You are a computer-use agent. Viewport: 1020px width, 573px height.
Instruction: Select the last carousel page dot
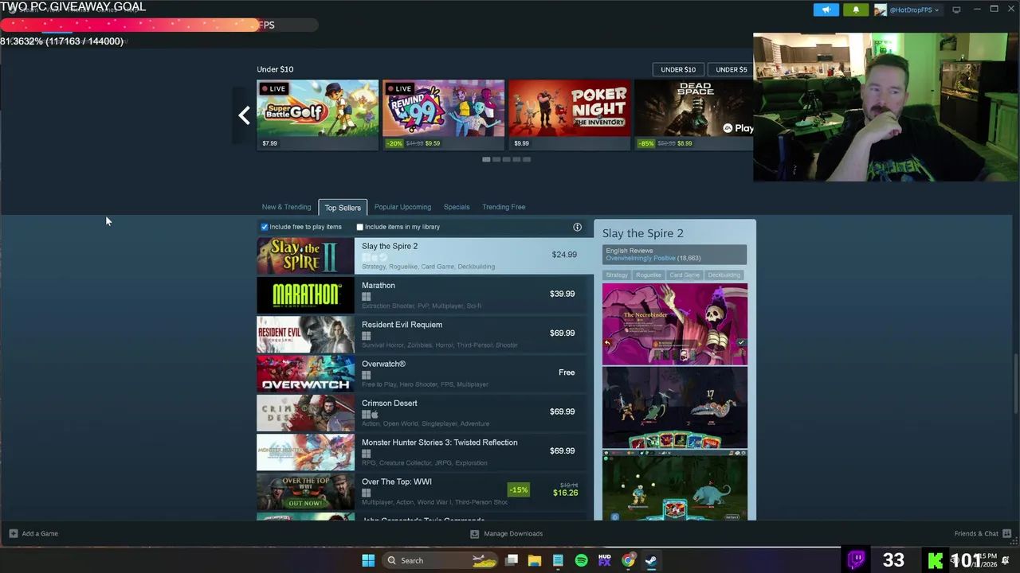coord(526,159)
